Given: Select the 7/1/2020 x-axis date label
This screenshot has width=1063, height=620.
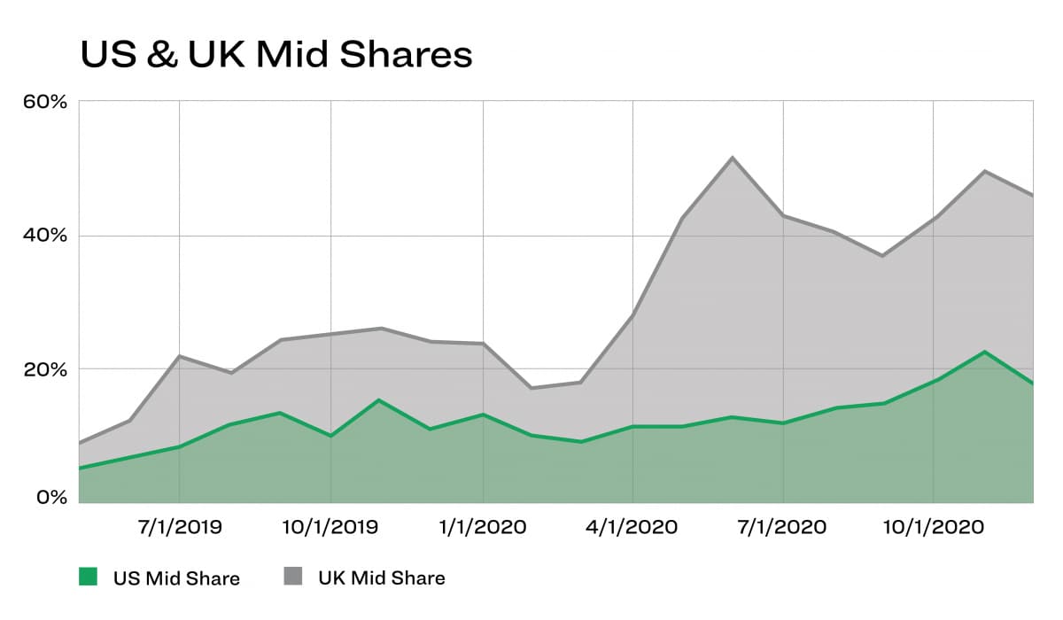Looking at the screenshot, I should pos(783,528).
